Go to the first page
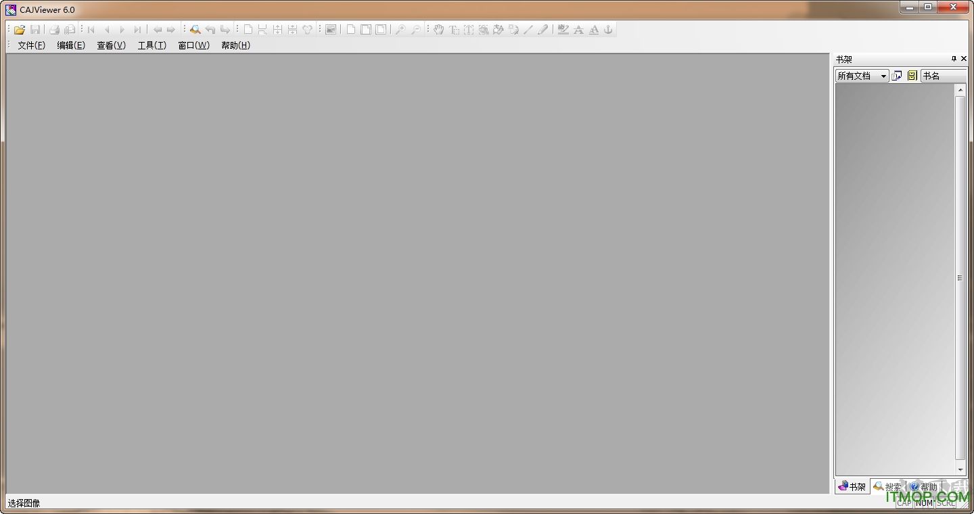Viewport: 974px width, 514px height. pos(91,30)
